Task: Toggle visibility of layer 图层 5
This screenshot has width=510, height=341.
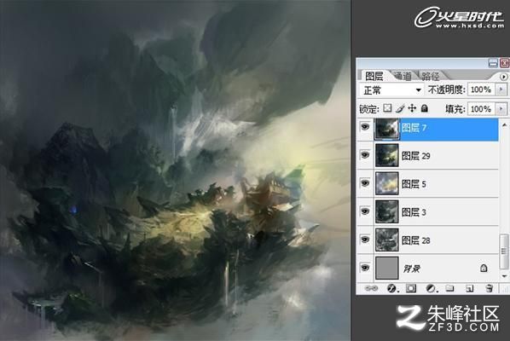Action: point(365,183)
